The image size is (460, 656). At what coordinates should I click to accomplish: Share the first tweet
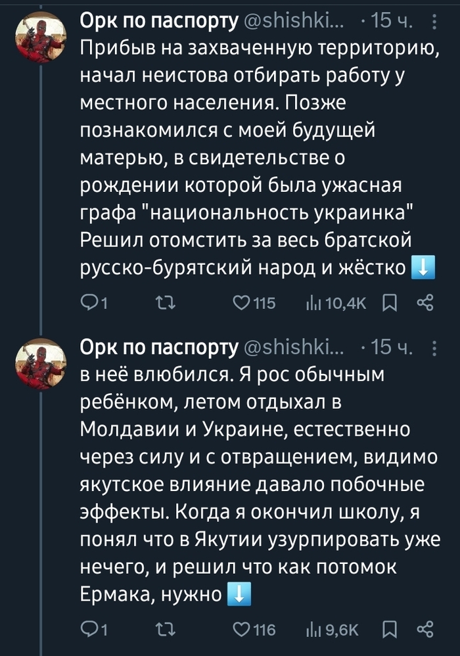click(425, 302)
